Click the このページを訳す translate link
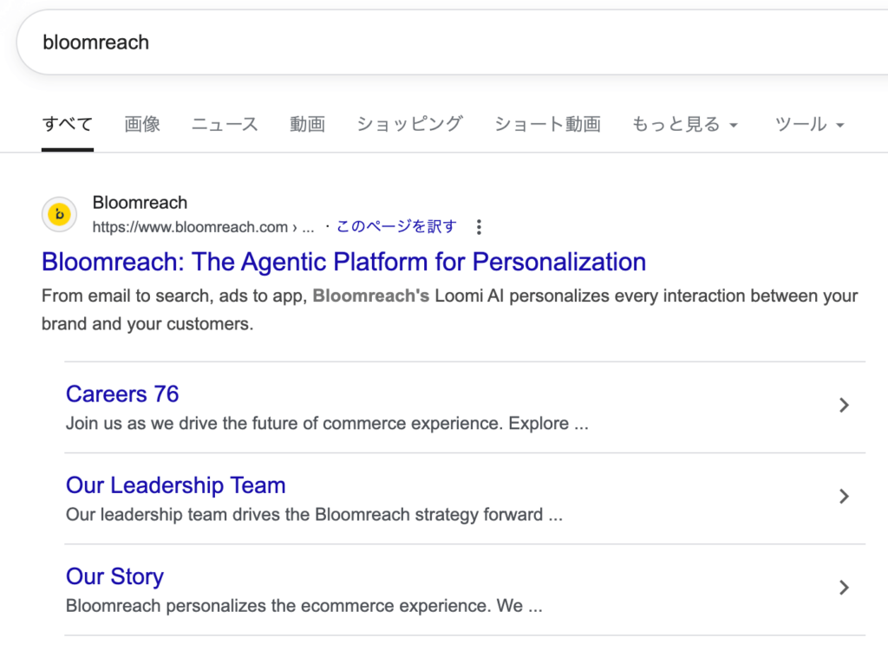This screenshot has width=888, height=657. pyautogui.click(x=395, y=227)
